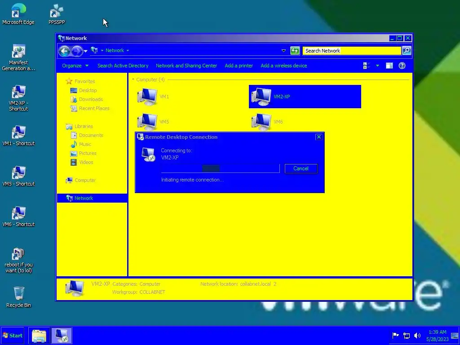Viewport: 460px width, 345px height.
Task: Click in the Search Network field
Action: pyautogui.click(x=351, y=51)
